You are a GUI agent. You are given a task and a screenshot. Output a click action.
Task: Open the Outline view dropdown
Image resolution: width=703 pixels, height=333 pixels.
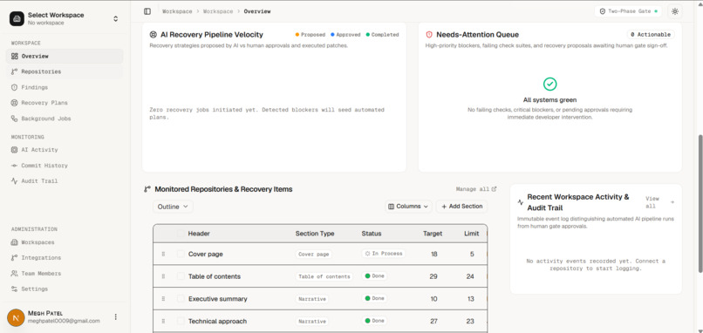tap(173, 207)
